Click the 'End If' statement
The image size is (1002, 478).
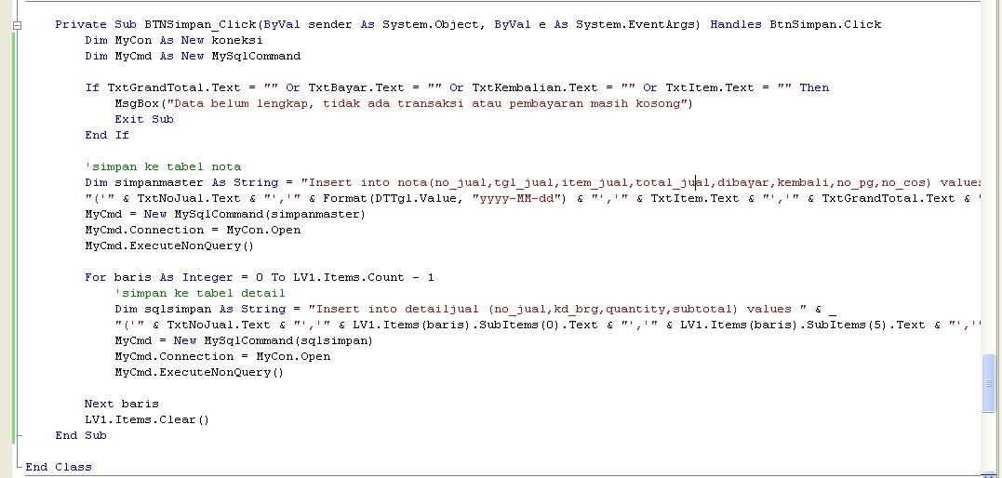107,135
